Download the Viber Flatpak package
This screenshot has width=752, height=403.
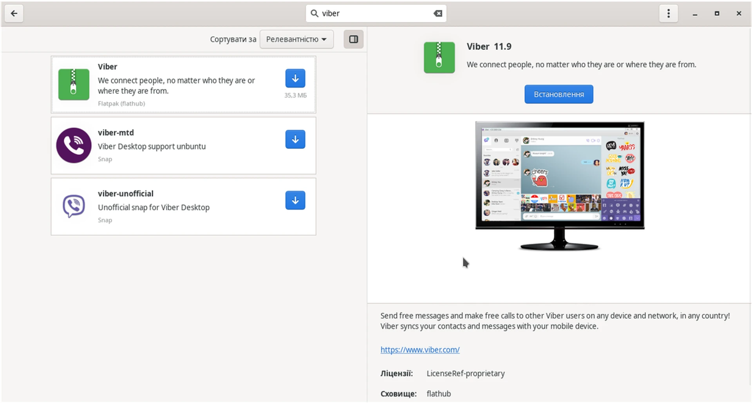coord(295,78)
